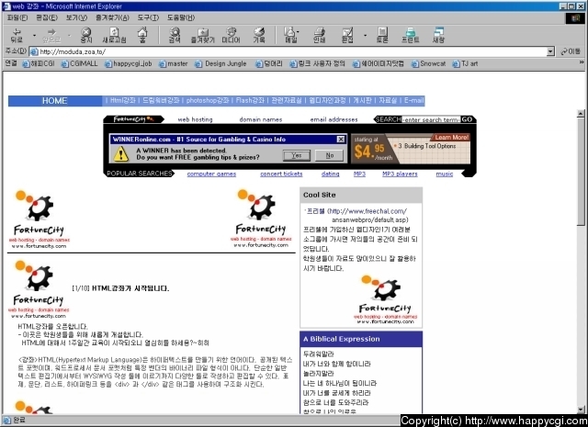Click the vertical scrollbar down arrow
The image size is (588, 427).
click(581, 410)
